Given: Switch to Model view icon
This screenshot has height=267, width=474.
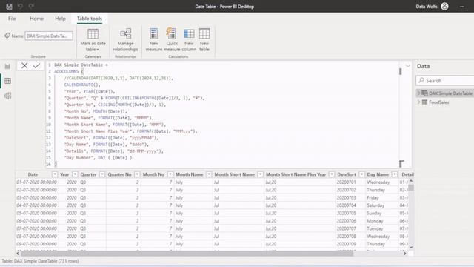Looking at the screenshot, I should tap(7, 96).
